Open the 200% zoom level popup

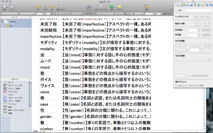[x=37, y=131]
